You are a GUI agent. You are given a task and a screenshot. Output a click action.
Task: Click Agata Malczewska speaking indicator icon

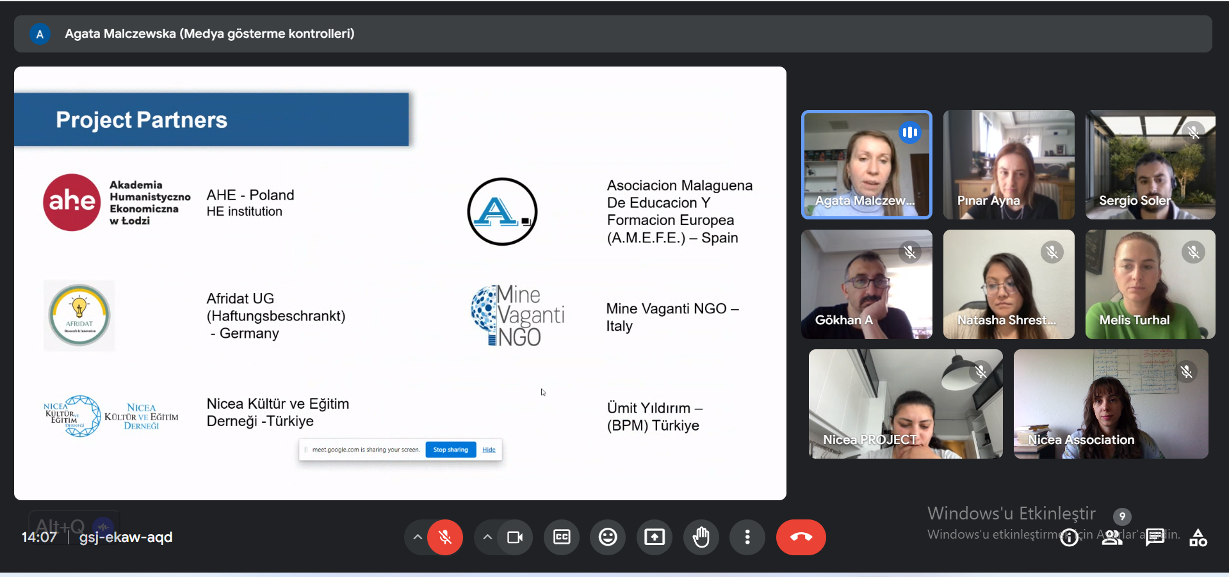(909, 132)
